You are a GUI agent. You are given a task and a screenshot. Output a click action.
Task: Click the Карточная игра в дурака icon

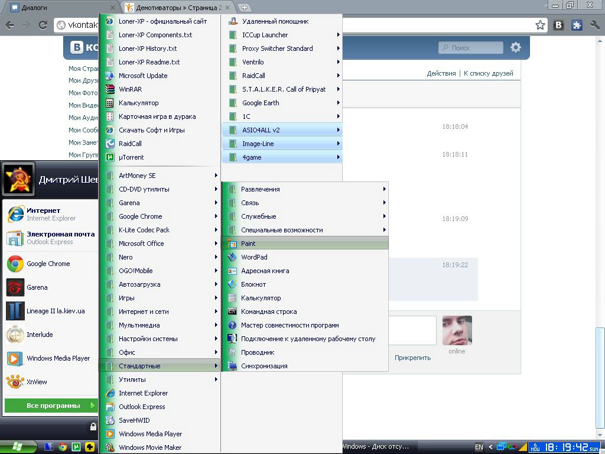(x=110, y=116)
